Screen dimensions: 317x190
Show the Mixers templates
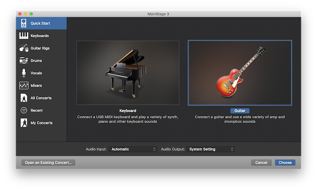(36, 86)
